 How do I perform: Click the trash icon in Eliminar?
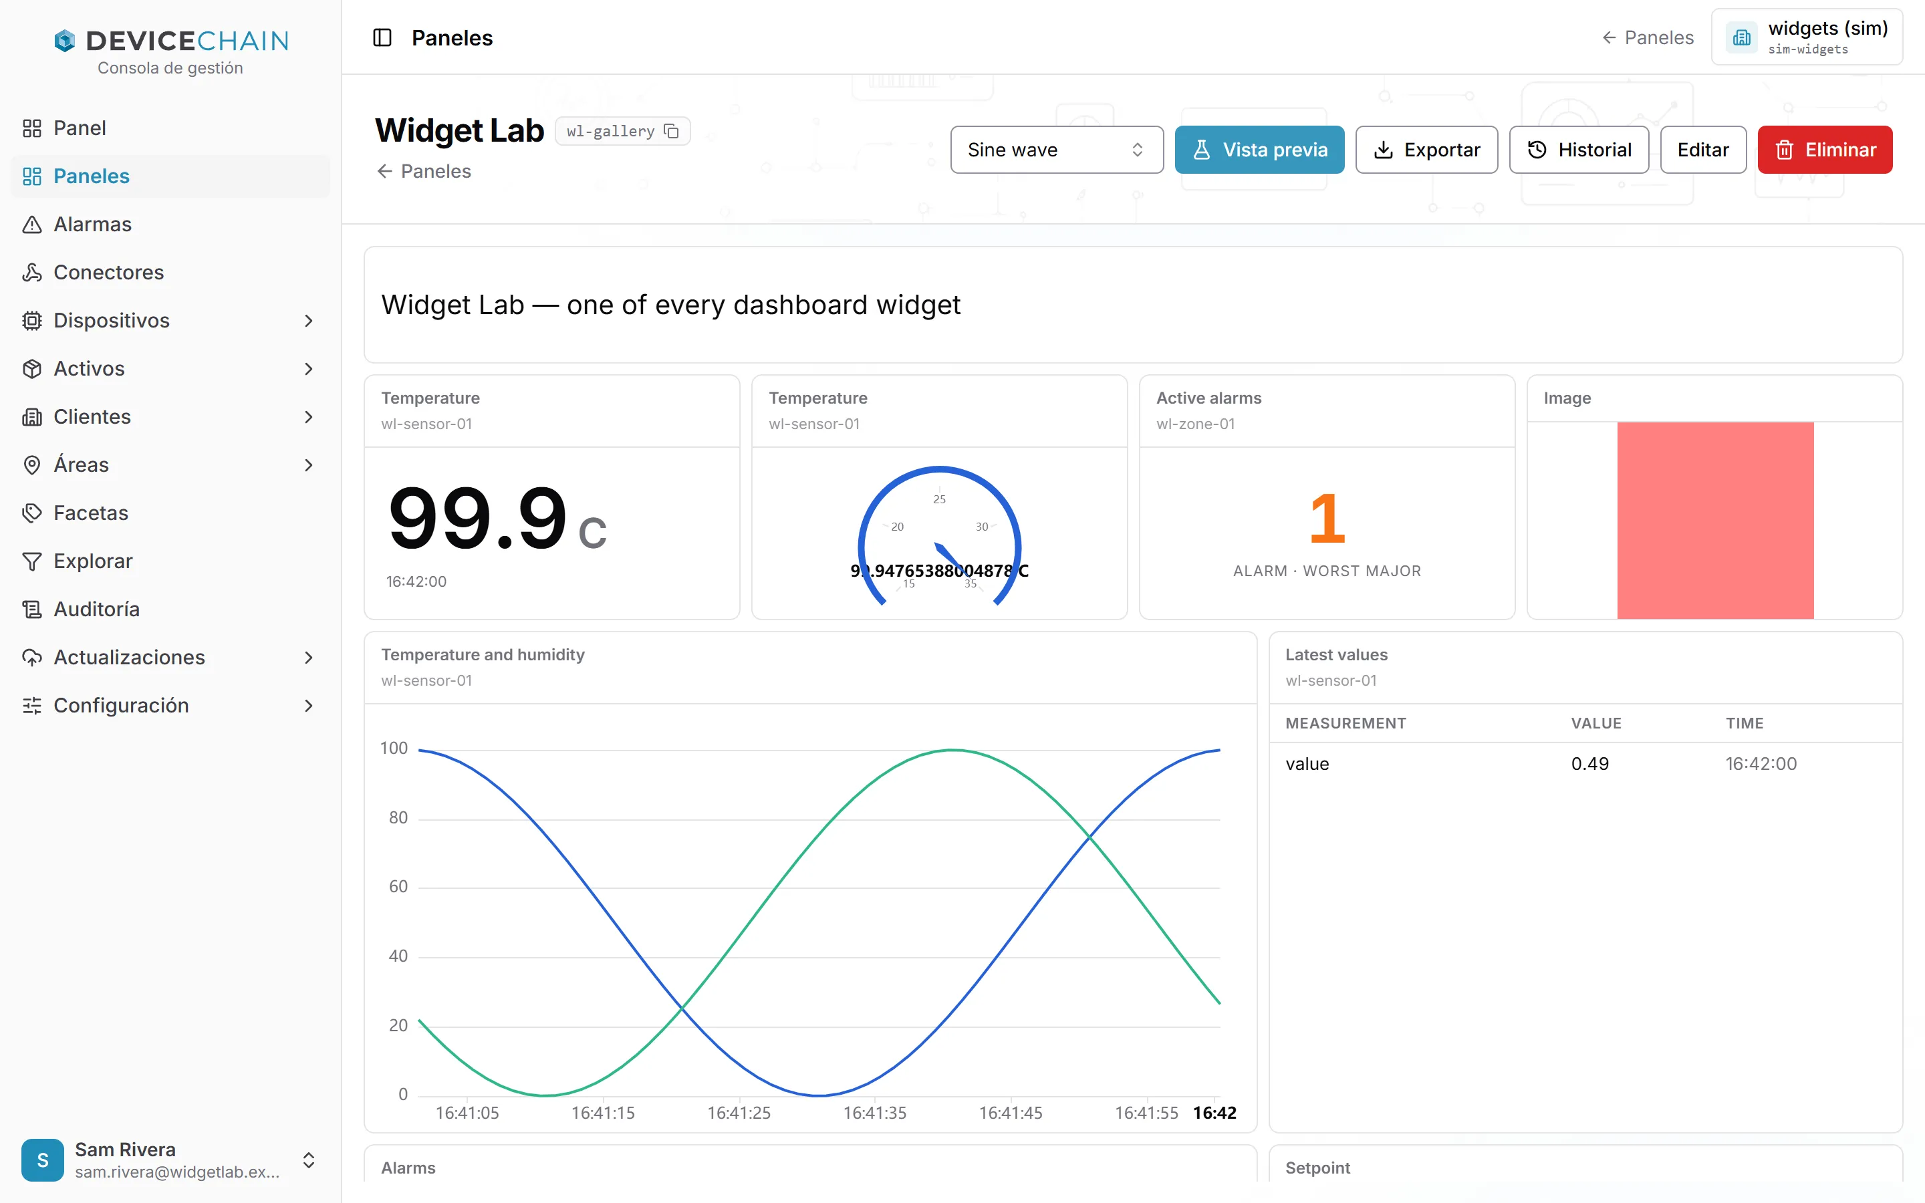coord(1784,150)
